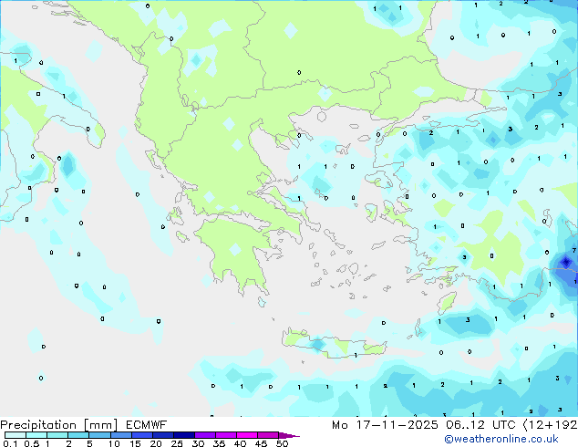Click the '15' legend scale label

pyautogui.click(x=135, y=443)
